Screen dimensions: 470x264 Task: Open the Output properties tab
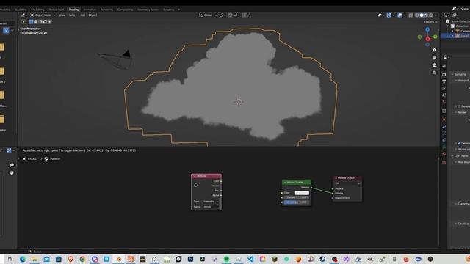(x=444, y=81)
